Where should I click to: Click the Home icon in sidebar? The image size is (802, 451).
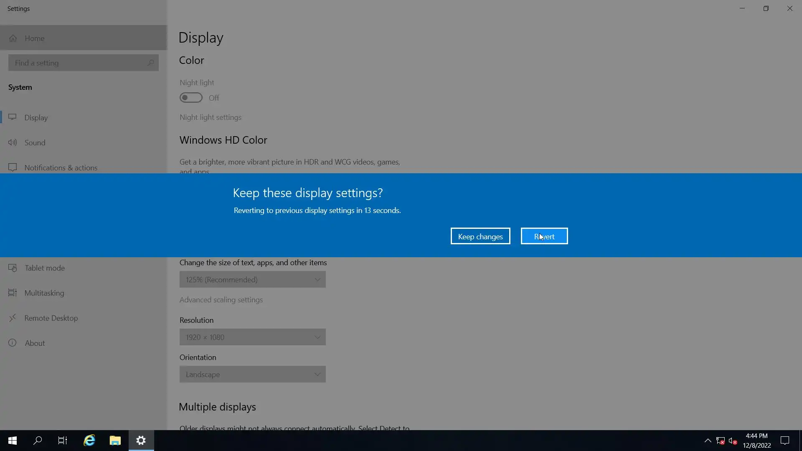(x=13, y=38)
